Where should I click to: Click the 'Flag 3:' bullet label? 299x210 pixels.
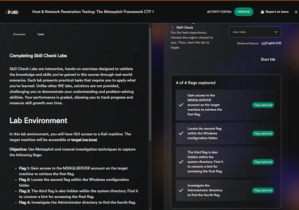pyautogui.click(x=25, y=191)
